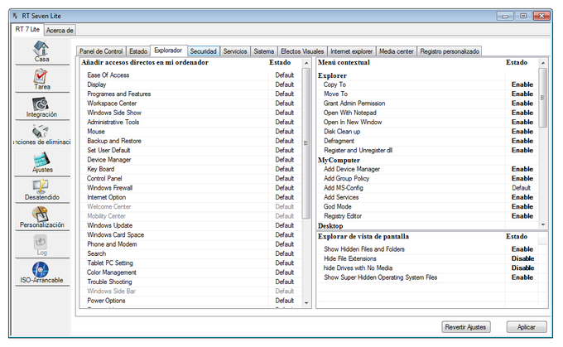The width and height of the screenshot is (563, 347).
Task: Select the Ease Of Access row
Action: (190, 75)
